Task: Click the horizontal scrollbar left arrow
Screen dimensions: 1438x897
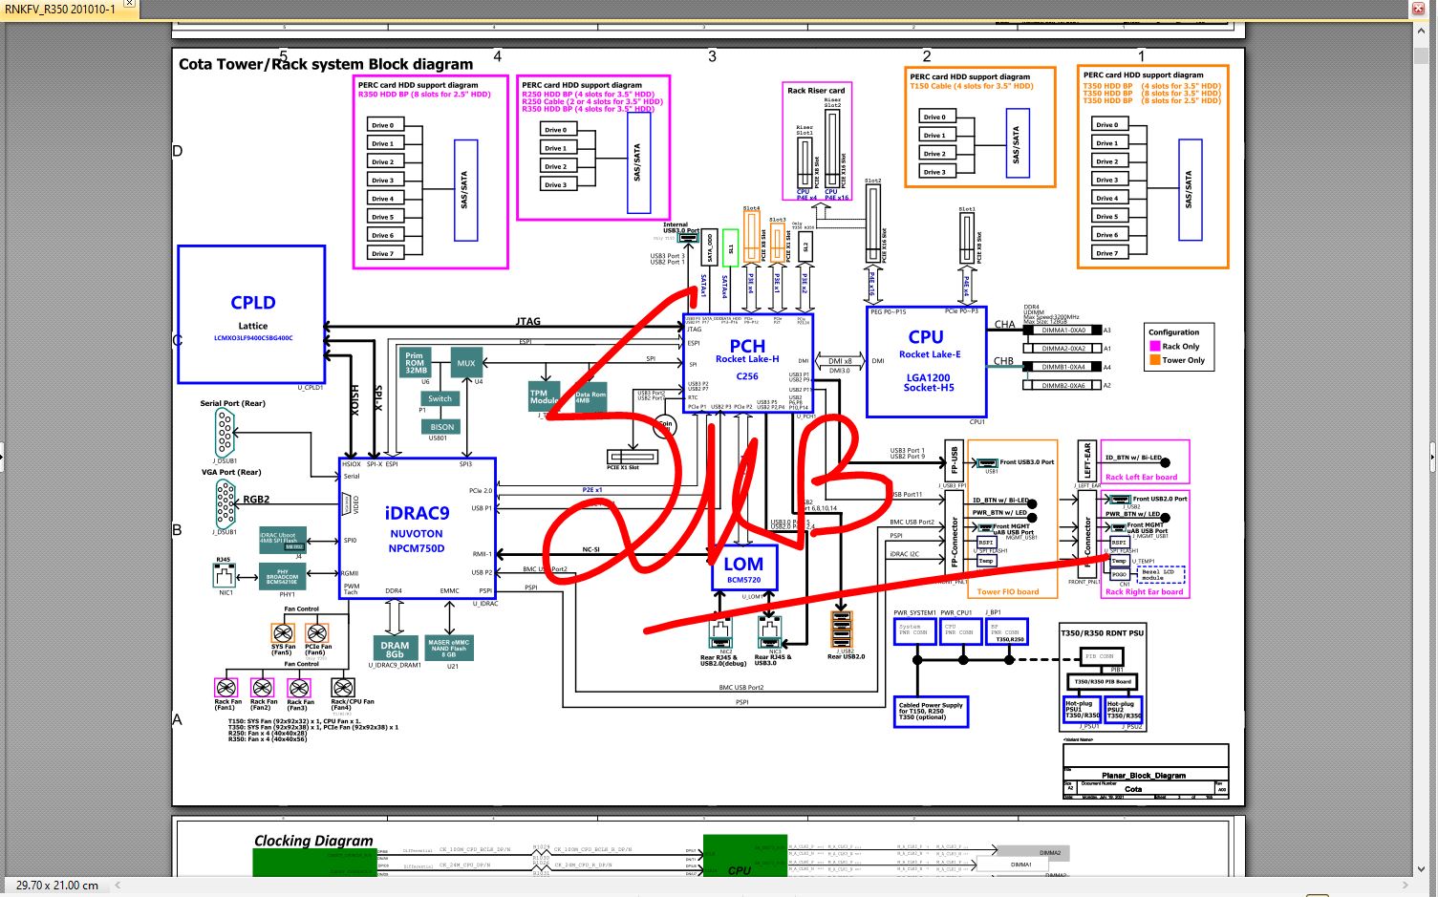Action: 118,886
